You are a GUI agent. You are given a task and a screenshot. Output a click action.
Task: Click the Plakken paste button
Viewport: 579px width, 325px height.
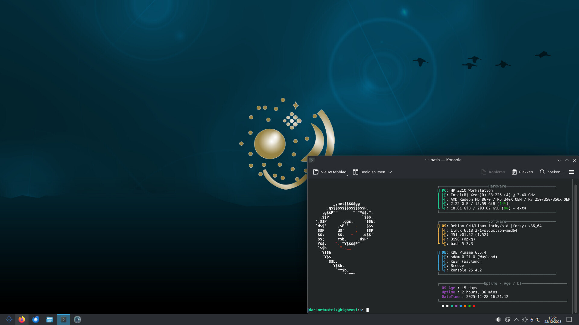point(522,172)
